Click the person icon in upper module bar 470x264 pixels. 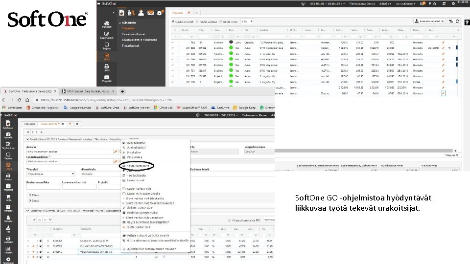[141, 13]
